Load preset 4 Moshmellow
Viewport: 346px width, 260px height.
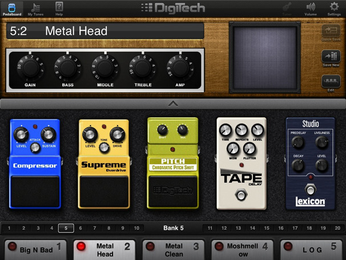[242, 250]
